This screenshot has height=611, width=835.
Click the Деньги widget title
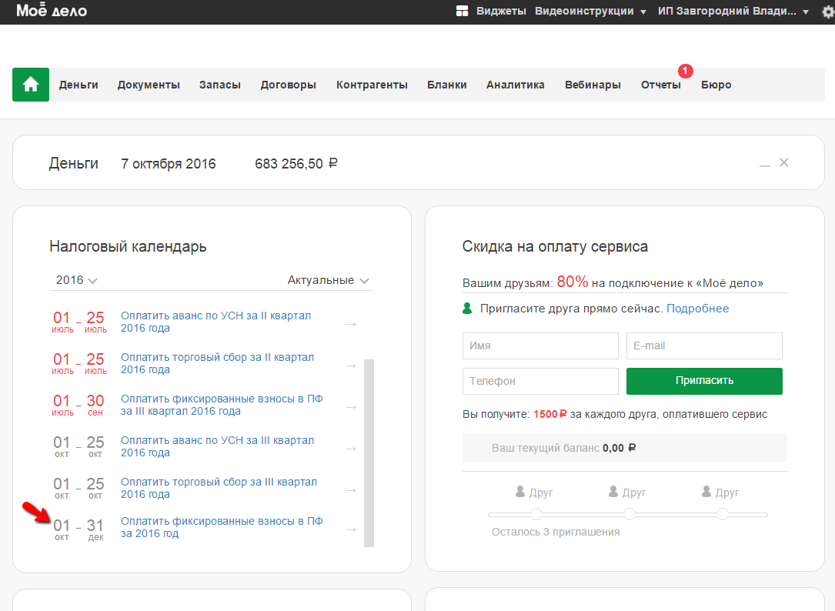click(73, 164)
